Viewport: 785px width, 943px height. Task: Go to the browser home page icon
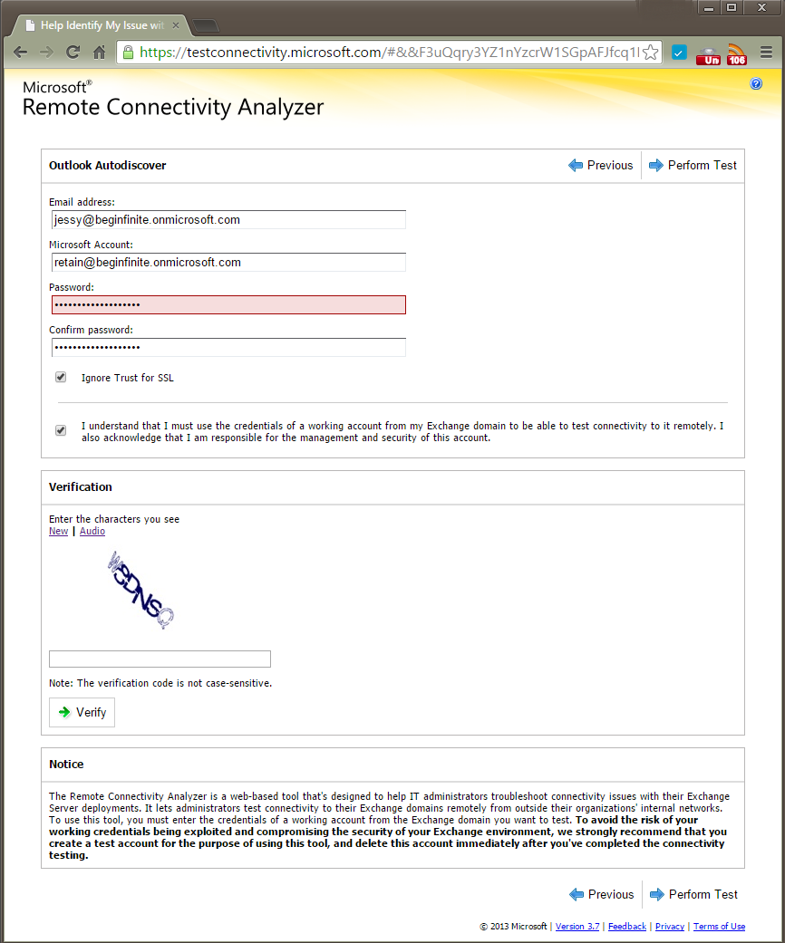pyautogui.click(x=101, y=53)
